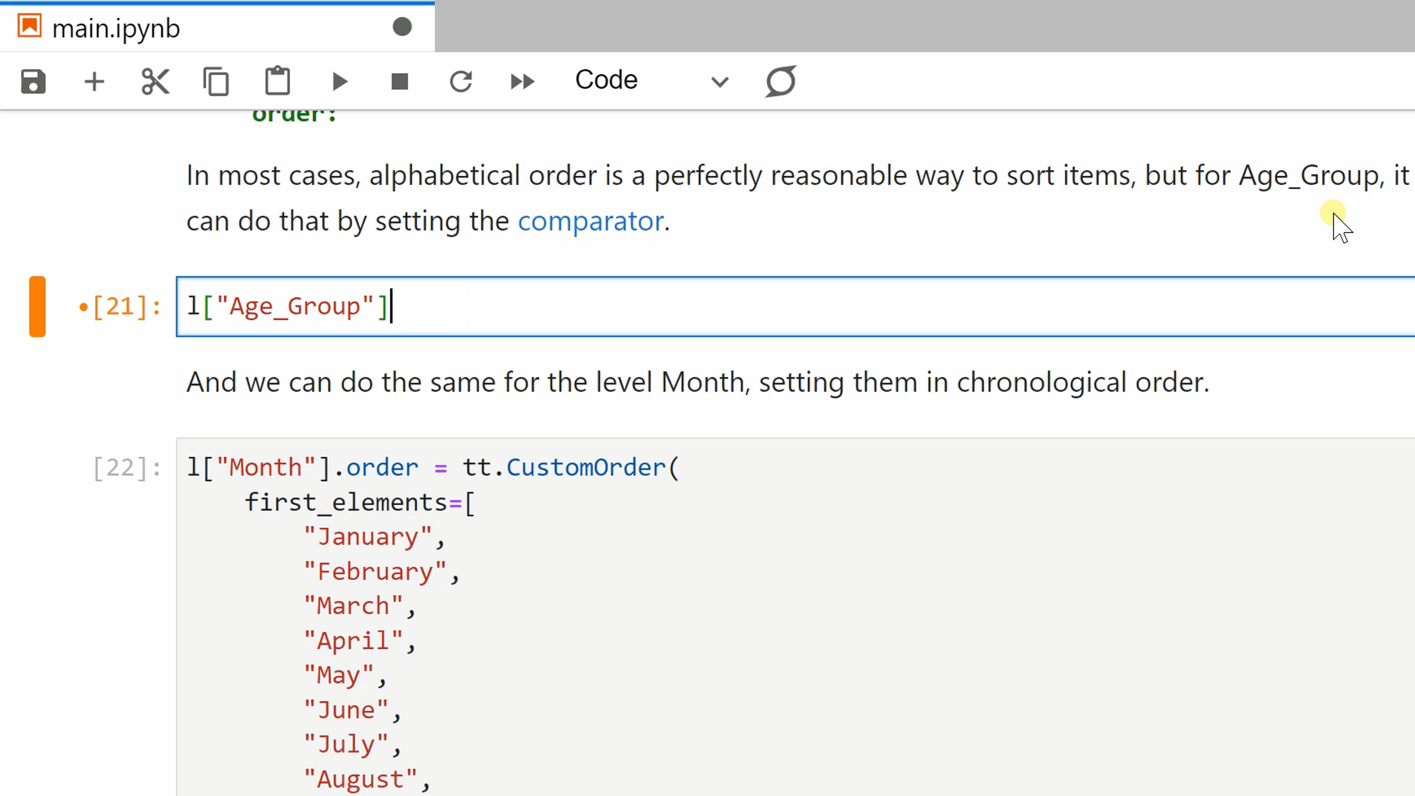This screenshot has height=796, width=1415.
Task: Click the "April" string in cell 22
Action: pos(353,641)
